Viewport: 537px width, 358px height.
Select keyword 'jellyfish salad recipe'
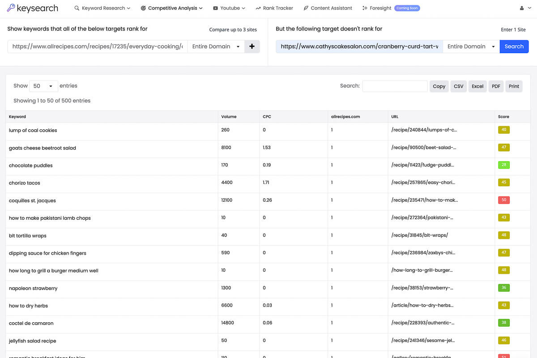point(33,341)
